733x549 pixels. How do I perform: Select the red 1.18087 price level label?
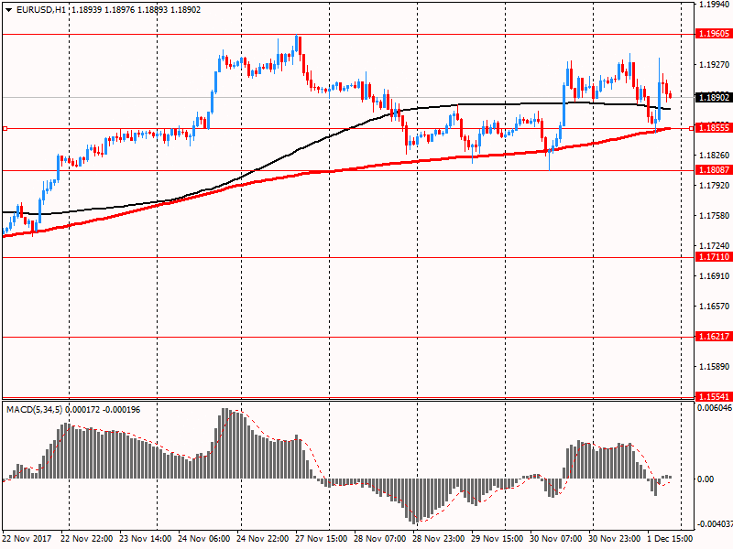[x=714, y=170]
